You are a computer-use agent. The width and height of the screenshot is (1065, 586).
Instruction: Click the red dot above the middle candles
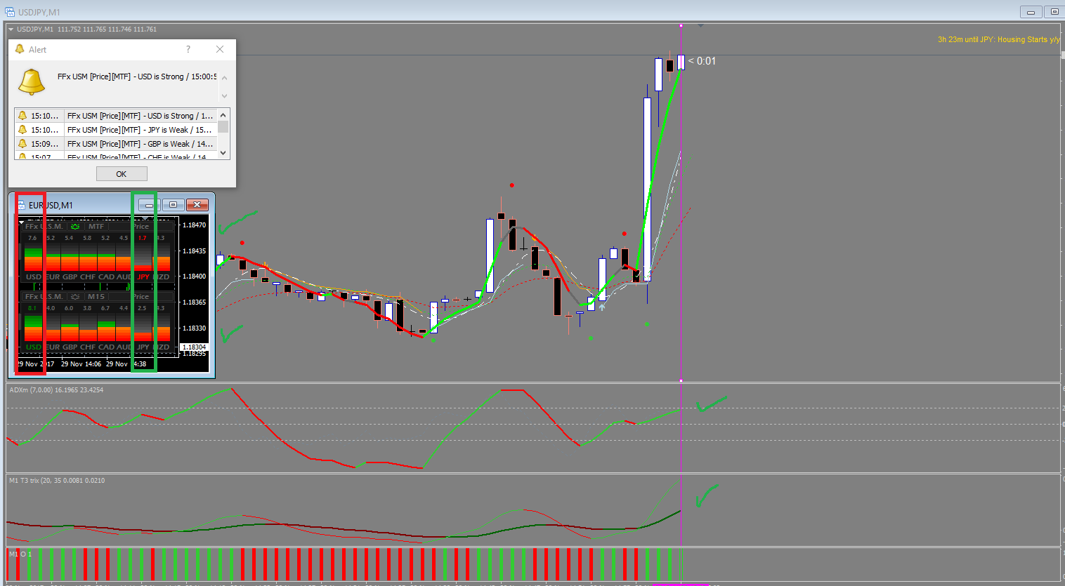coord(512,185)
